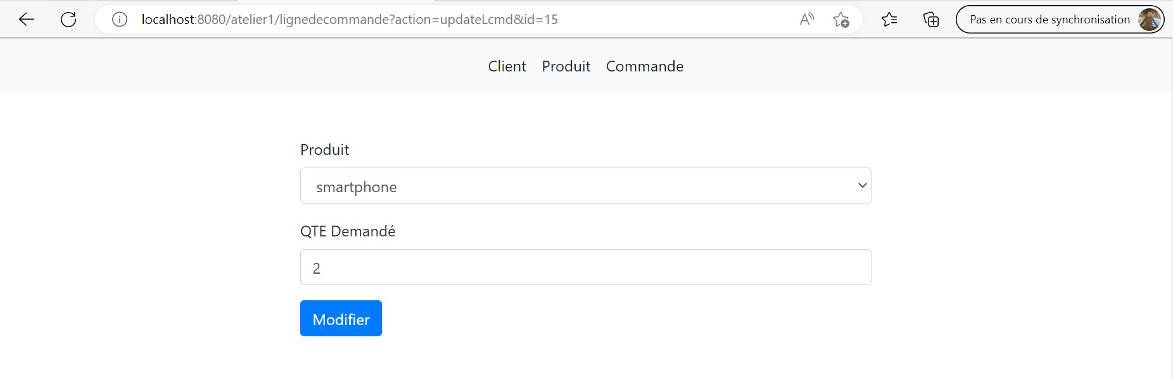Add this page to favorites
This screenshot has height=378, width=1173.
click(842, 20)
